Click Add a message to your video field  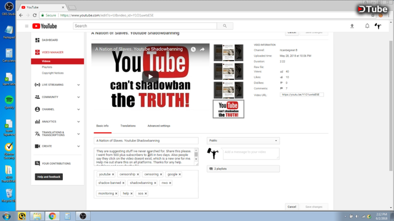[x=251, y=153]
